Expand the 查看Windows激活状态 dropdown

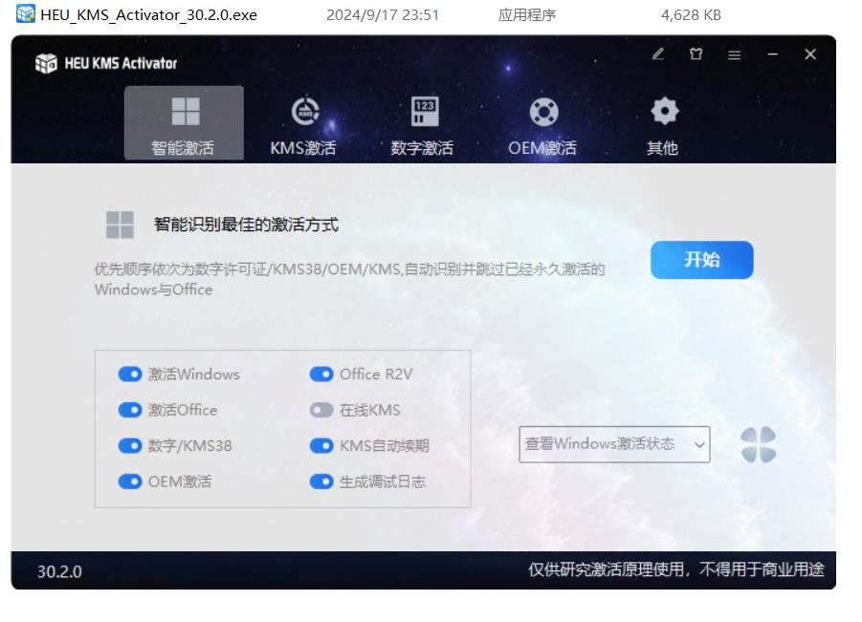coord(614,444)
